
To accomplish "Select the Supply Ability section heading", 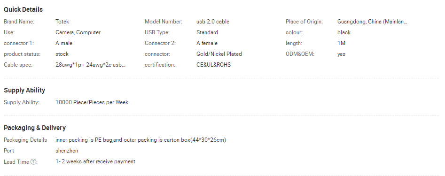I will coord(24,90).
